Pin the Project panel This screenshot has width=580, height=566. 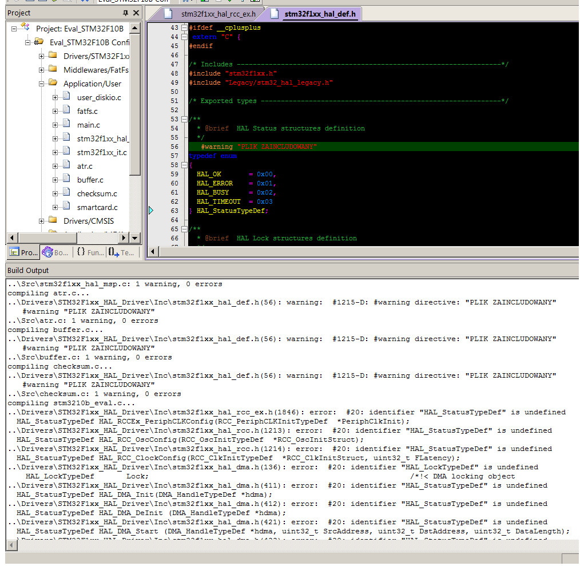(x=125, y=13)
